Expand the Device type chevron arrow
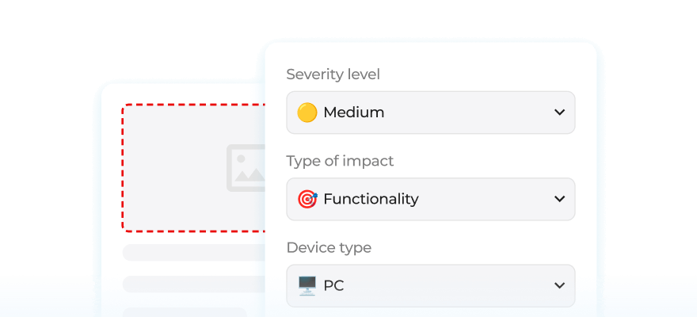This screenshot has width=697, height=317. [559, 285]
